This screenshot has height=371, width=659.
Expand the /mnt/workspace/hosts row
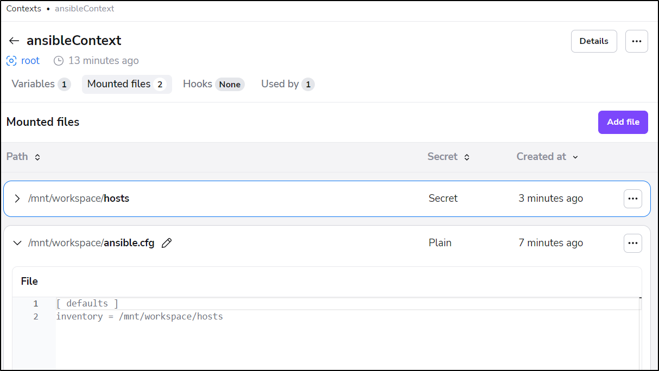click(17, 199)
